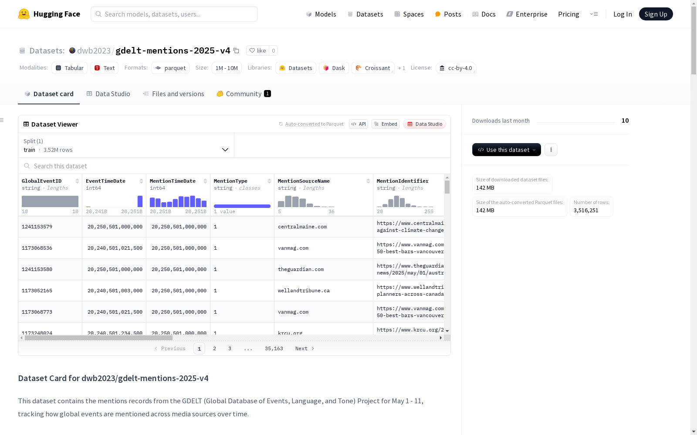This screenshot has width=697, height=435.
Task: Select the row cell 1241153579
Action: pos(50,227)
